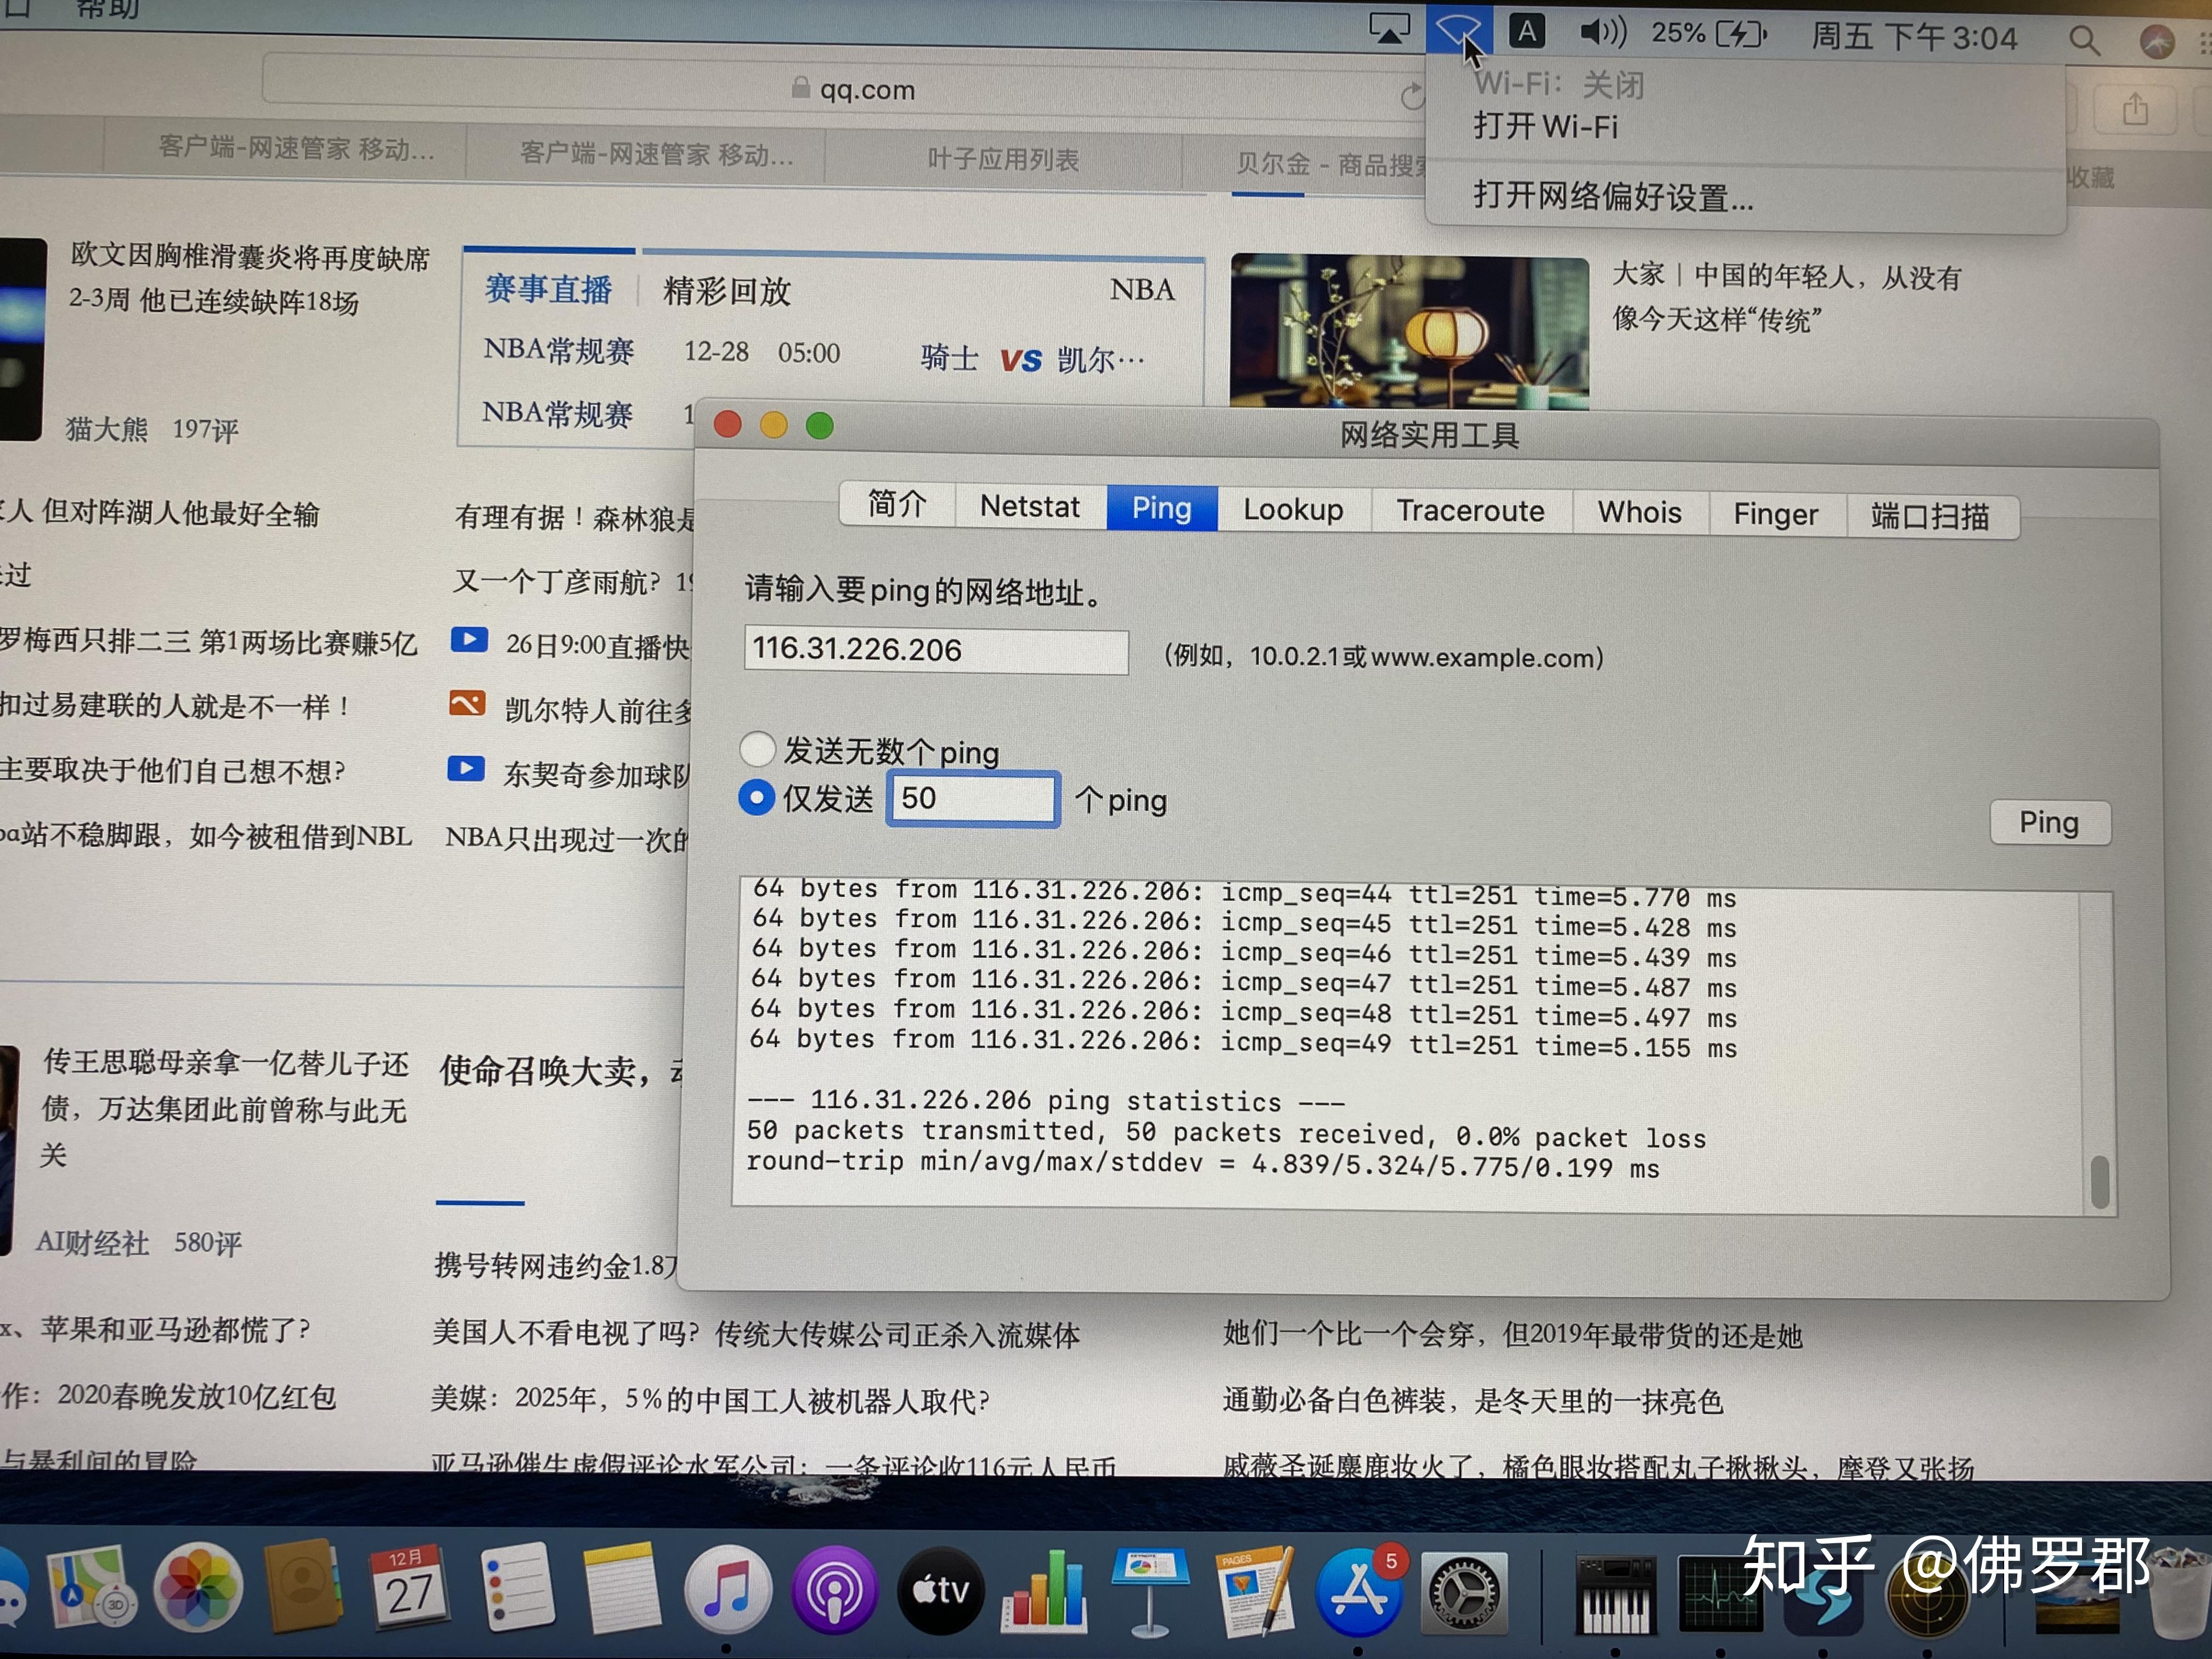
Task: Open article 大家｜中国的年轻人
Action: (x=1787, y=298)
